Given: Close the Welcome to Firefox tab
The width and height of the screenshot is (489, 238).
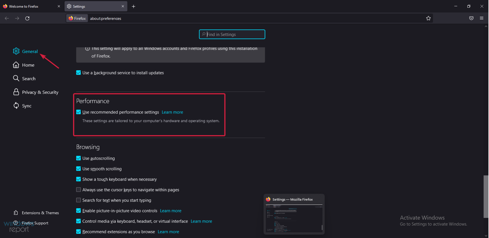Looking at the screenshot, I should pos(59,6).
